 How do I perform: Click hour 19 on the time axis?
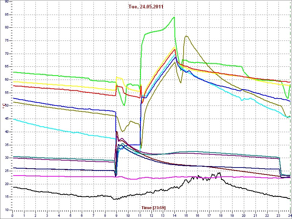(x=232, y=215)
